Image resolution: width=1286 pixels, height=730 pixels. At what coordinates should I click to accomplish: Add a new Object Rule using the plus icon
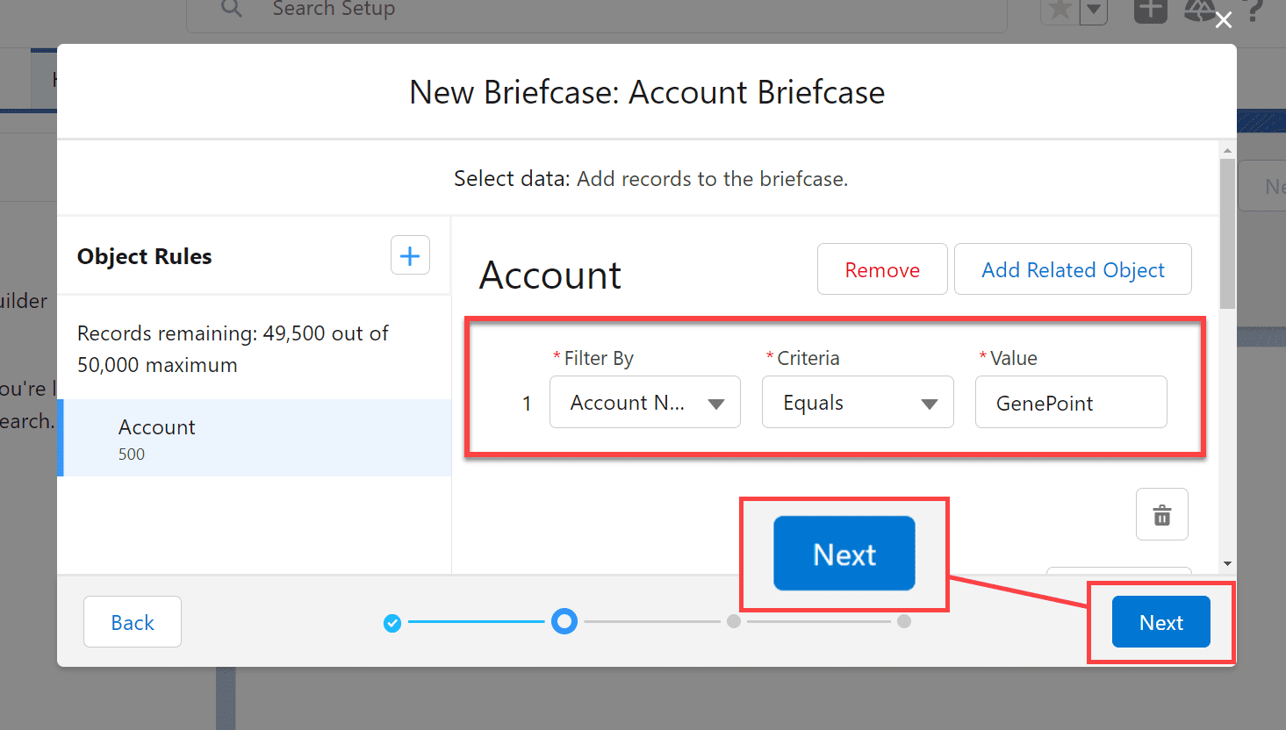[x=410, y=255]
